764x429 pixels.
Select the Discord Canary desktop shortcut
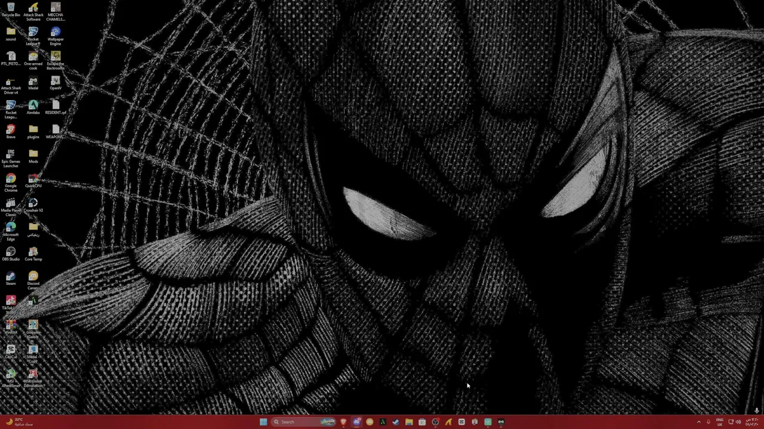(x=33, y=281)
